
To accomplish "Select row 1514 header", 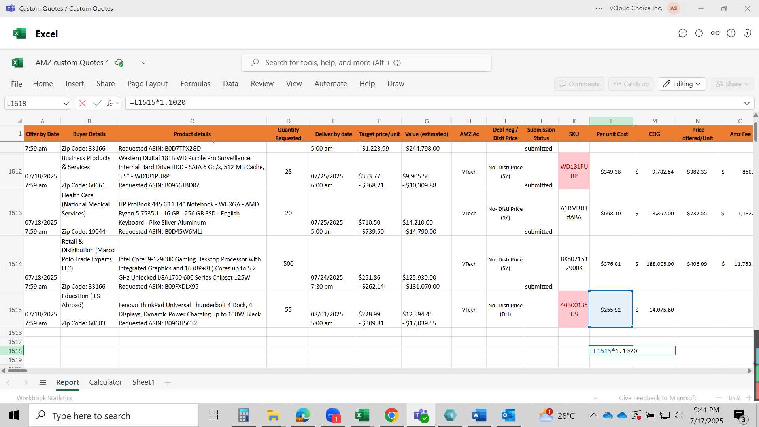I will [12, 264].
